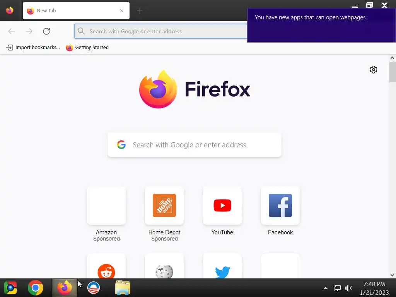Open File Explorer from the taskbar
396x297 pixels.
[123, 288]
